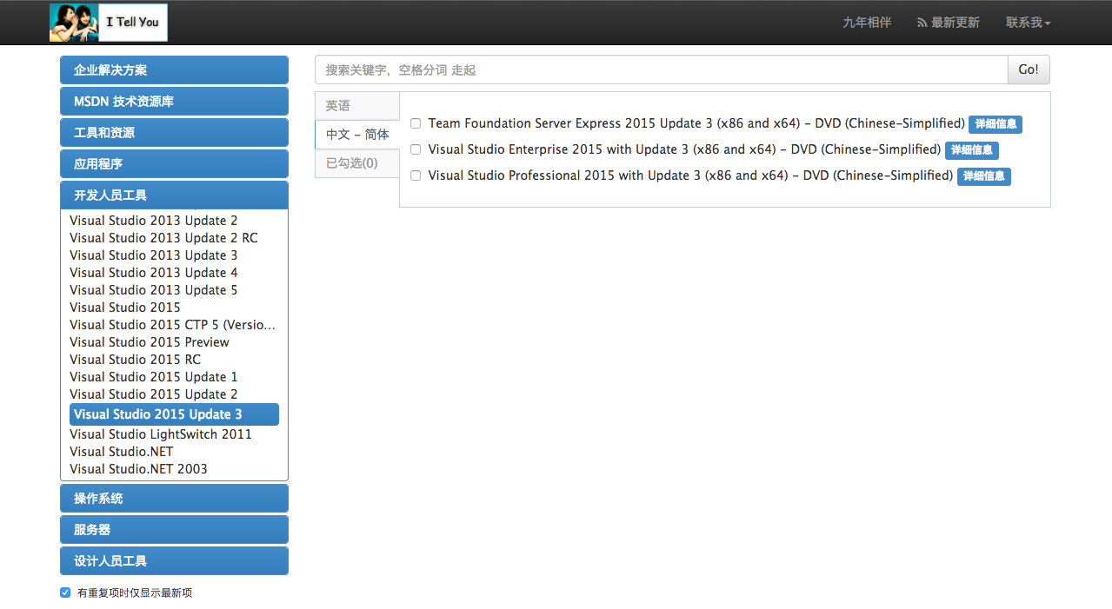Click the RSS icon beside 最新更新
This screenshot has width=1112, height=609.
921,23
